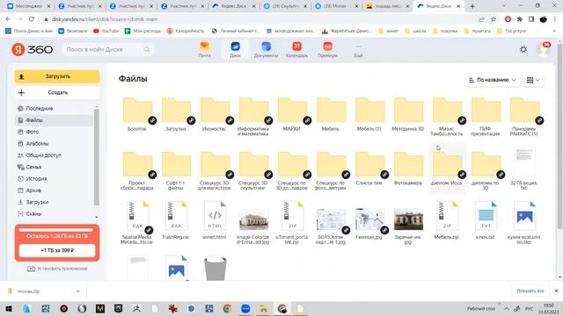Expand the Ещё services menu
Viewport: 563px width, 316px height.
358,50
